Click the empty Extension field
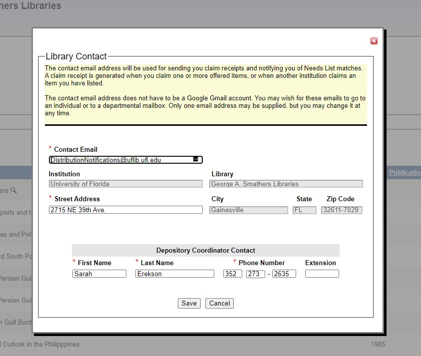 coord(322,274)
